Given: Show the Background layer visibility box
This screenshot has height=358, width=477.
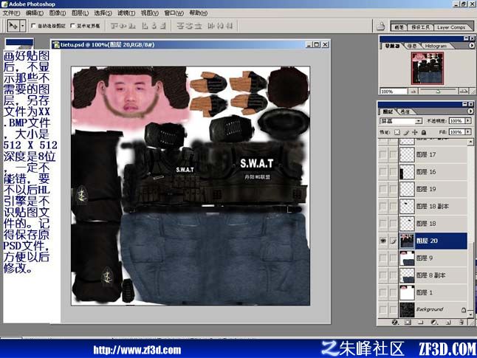Looking at the screenshot, I should click(x=382, y=309).
